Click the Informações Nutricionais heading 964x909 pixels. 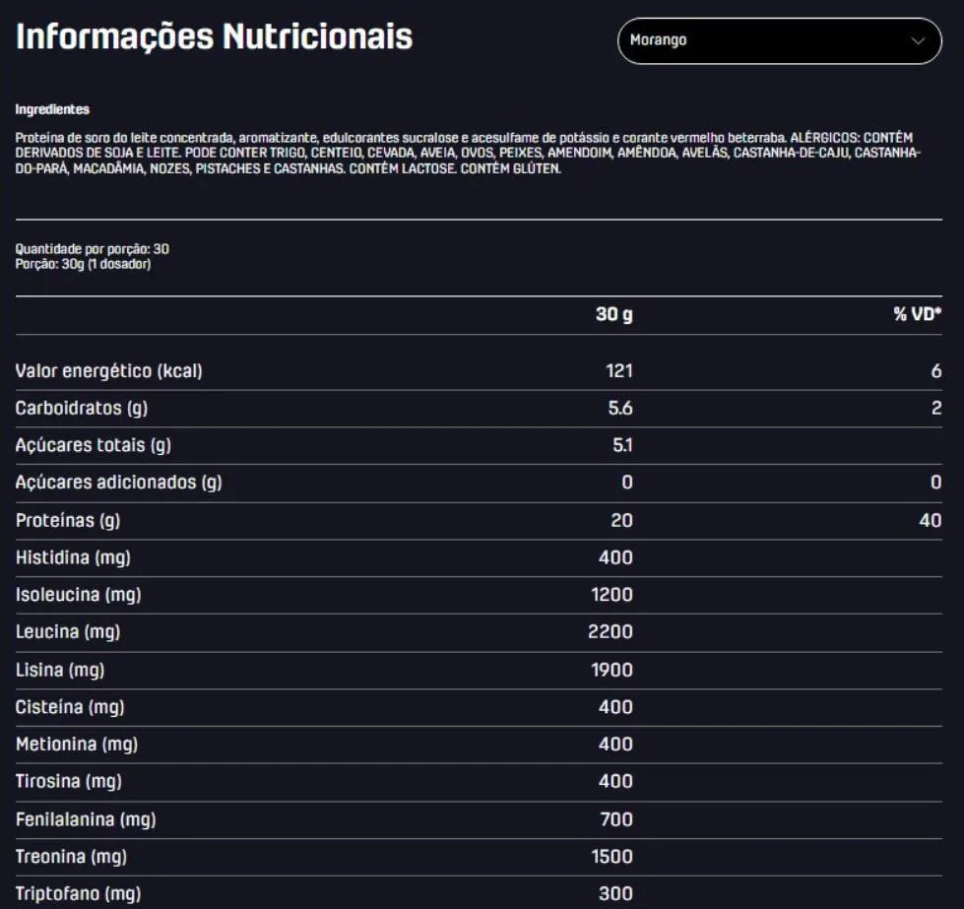215,37
